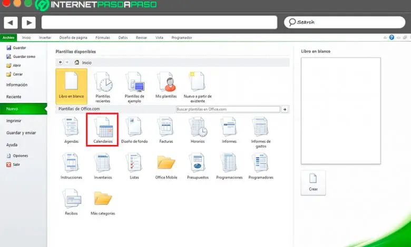Switch to the Datos ribbon tab

(x=123, y=38)
